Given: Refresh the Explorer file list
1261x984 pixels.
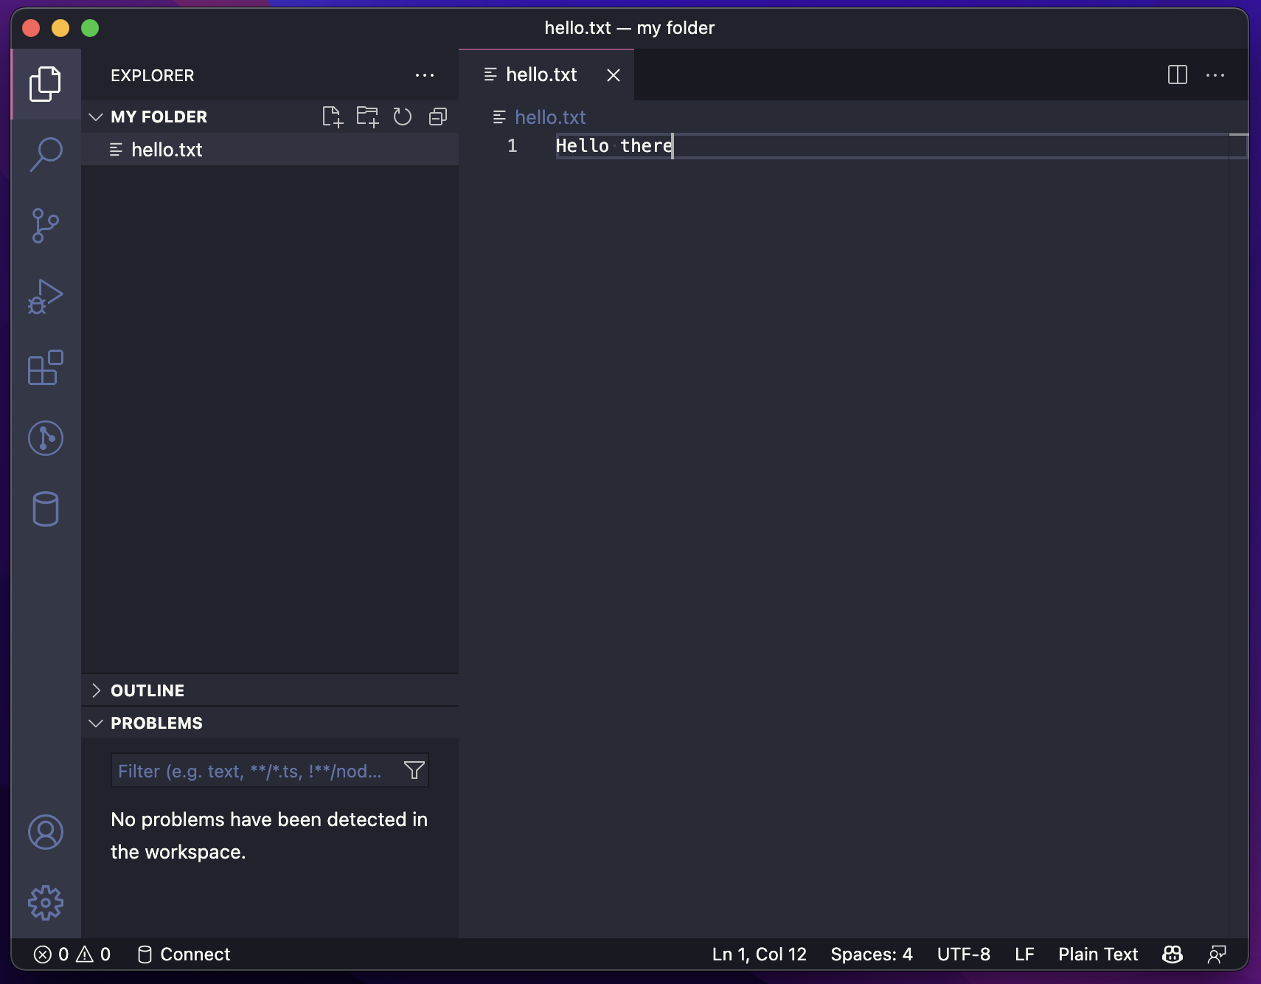Looking at the screenshot, I should coord(403,117).
